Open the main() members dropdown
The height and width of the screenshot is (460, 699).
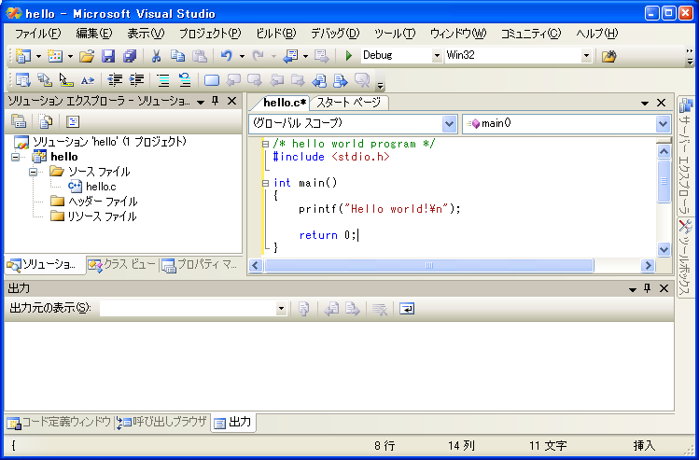click(x=663, y=123)
